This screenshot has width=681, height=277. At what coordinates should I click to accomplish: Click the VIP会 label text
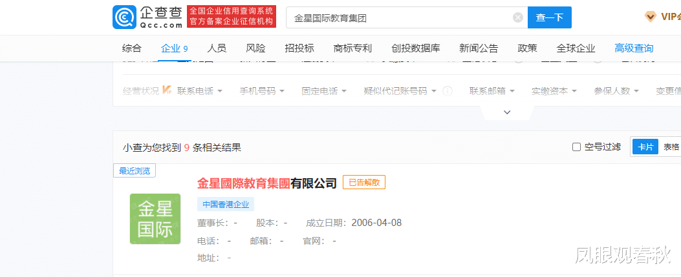click(671, 17)
